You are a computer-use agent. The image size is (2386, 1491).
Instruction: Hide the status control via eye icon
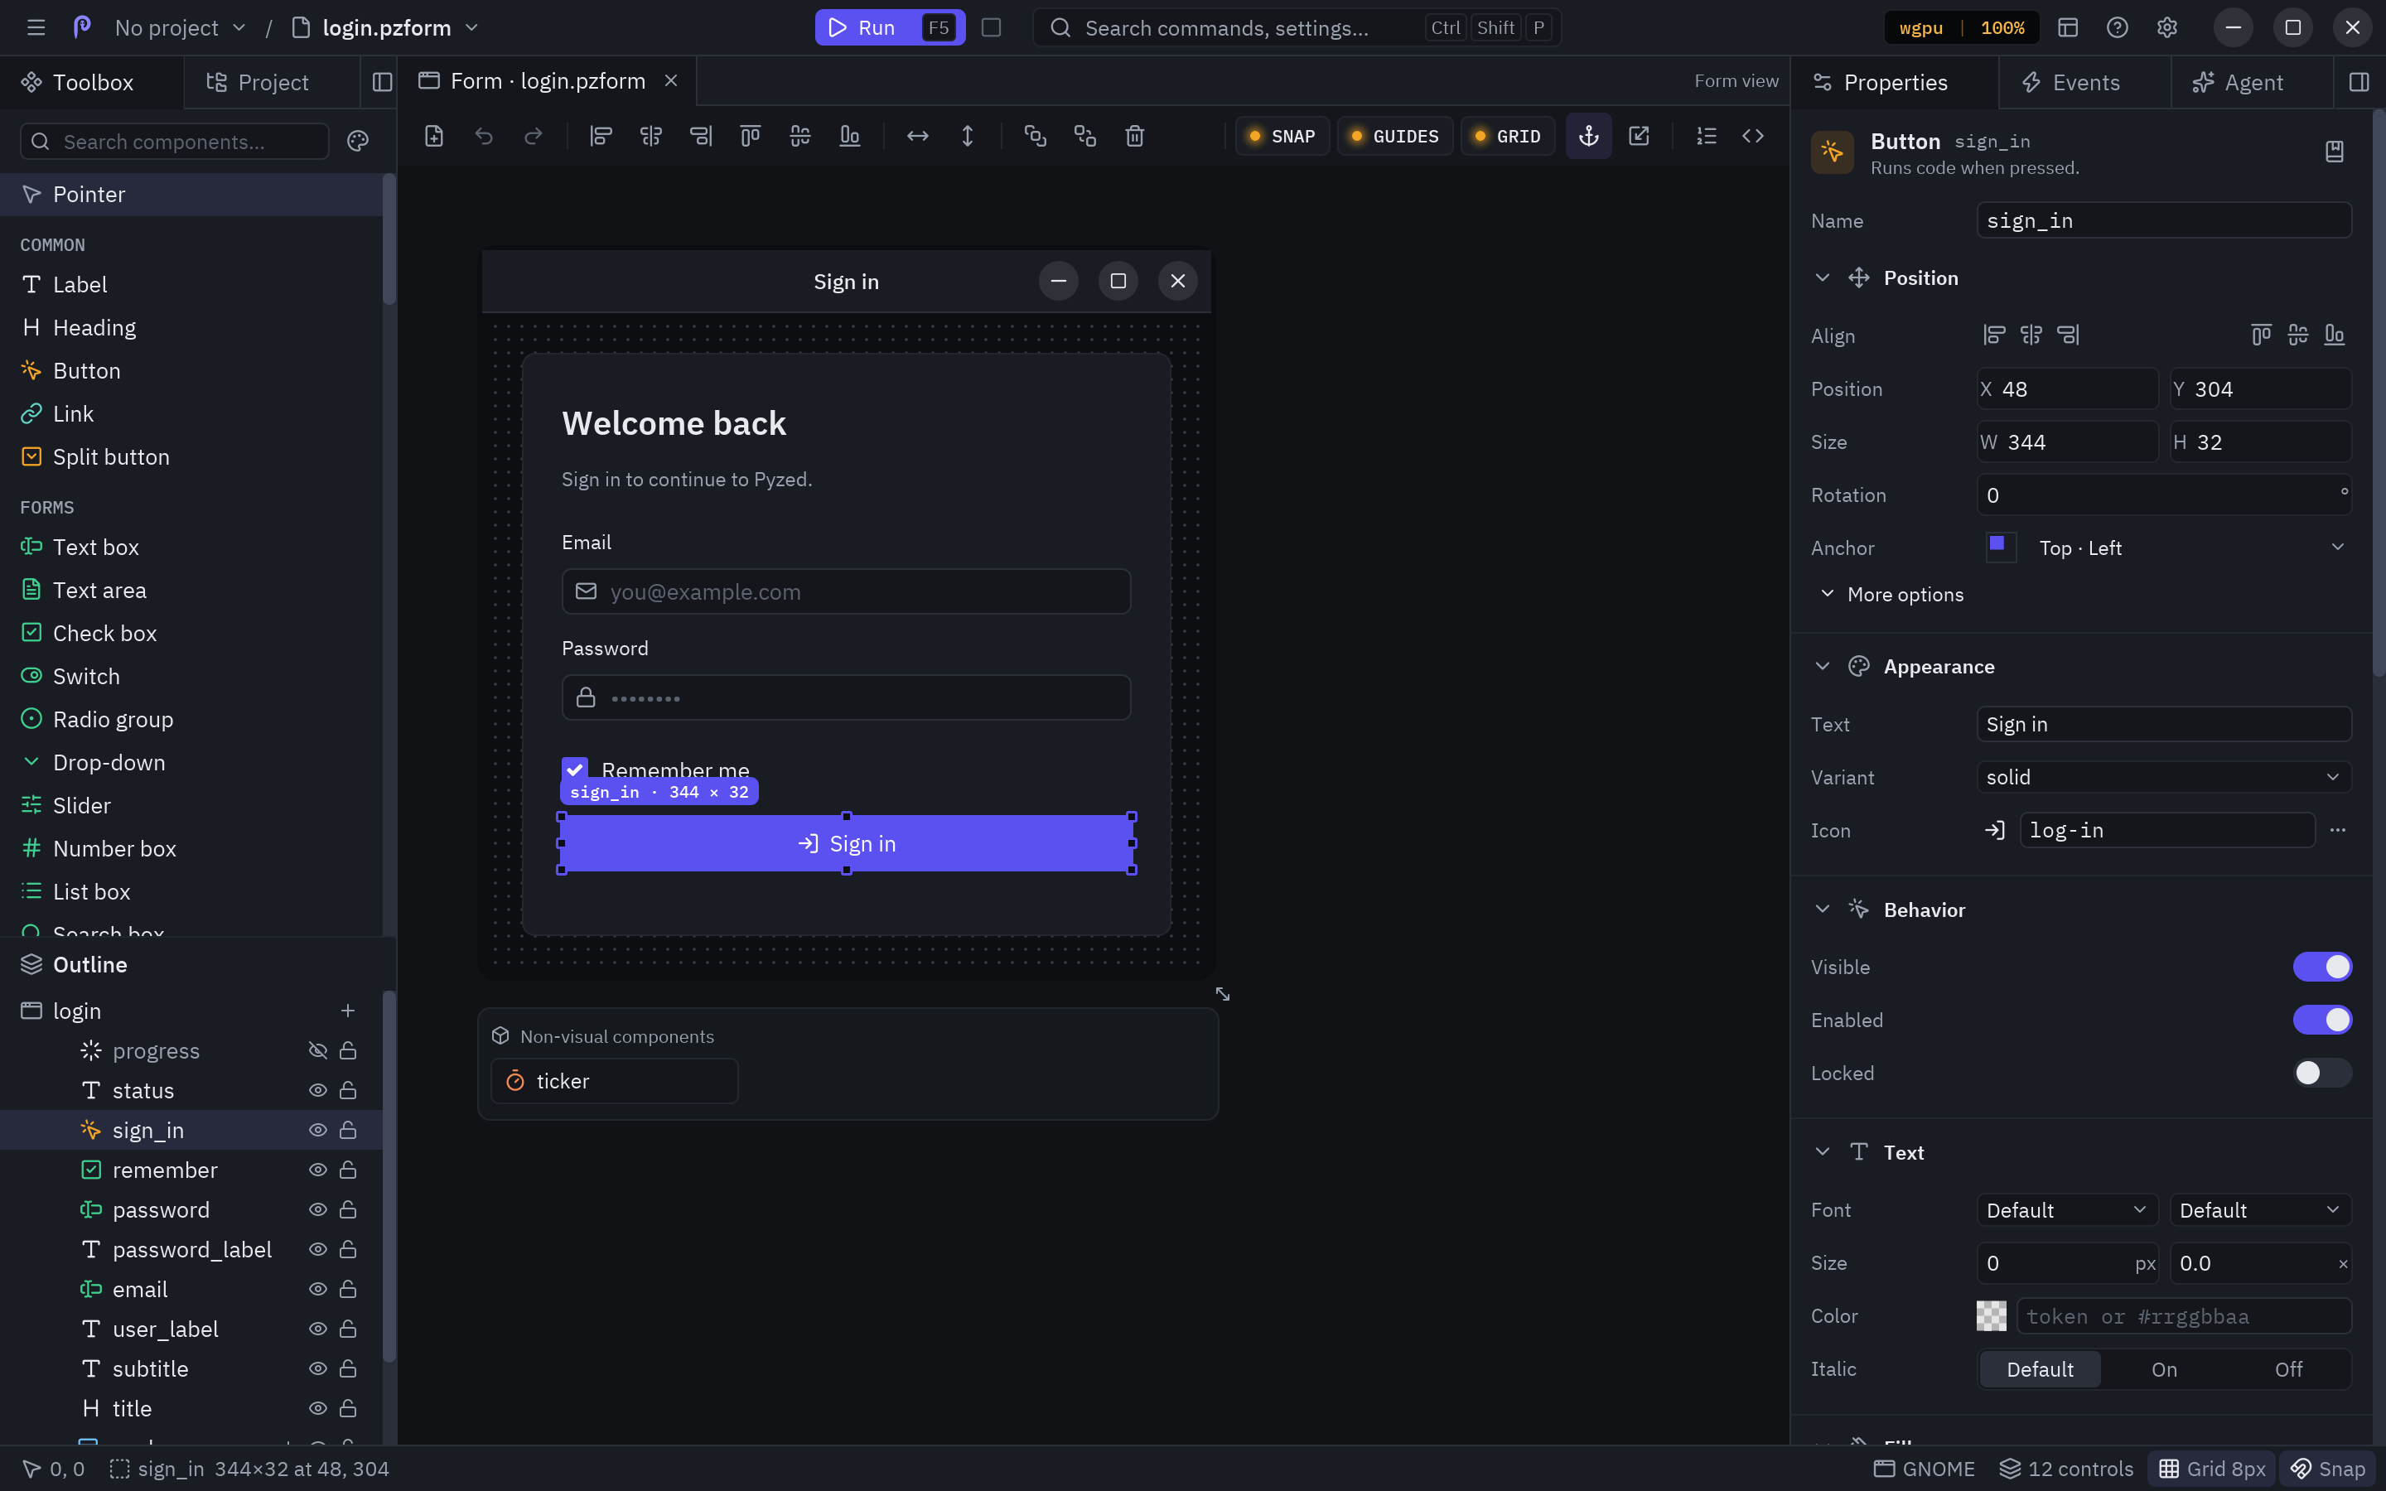[317, 1091]
